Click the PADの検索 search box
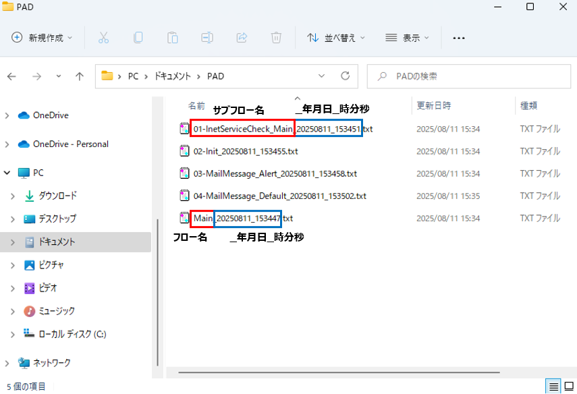Viewport: 577px width, 394px height. tap(469, 76)
